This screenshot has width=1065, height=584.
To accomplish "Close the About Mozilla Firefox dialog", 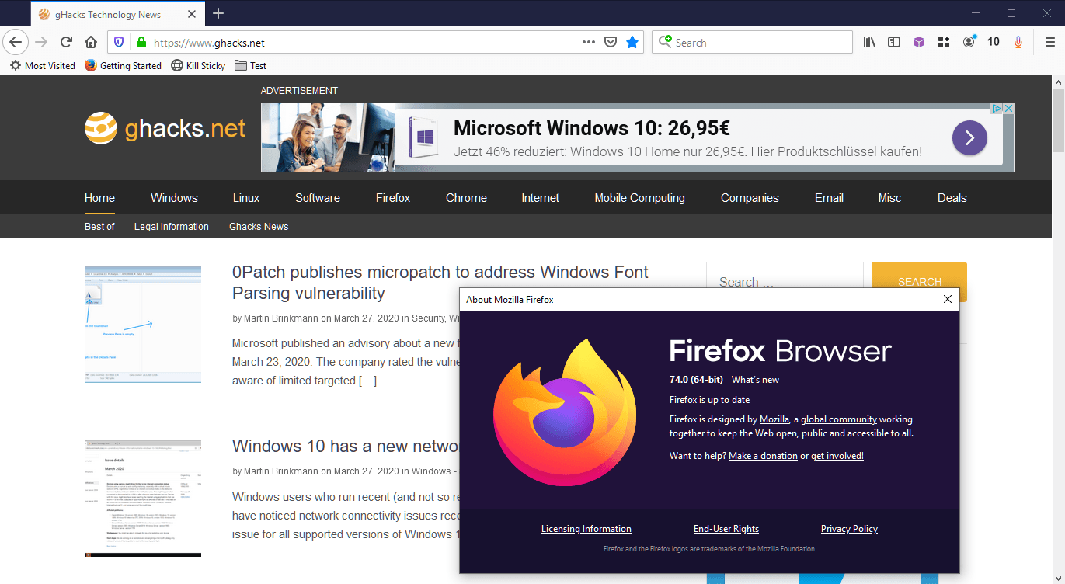I will (947, 299).
